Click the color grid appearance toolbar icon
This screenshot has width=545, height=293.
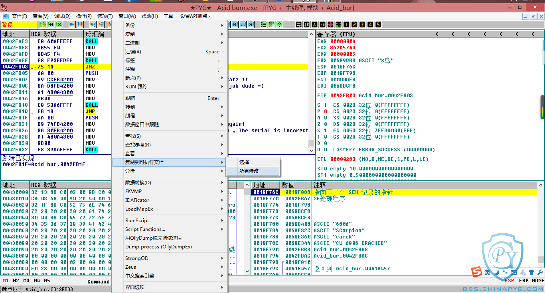click(271, 24)
